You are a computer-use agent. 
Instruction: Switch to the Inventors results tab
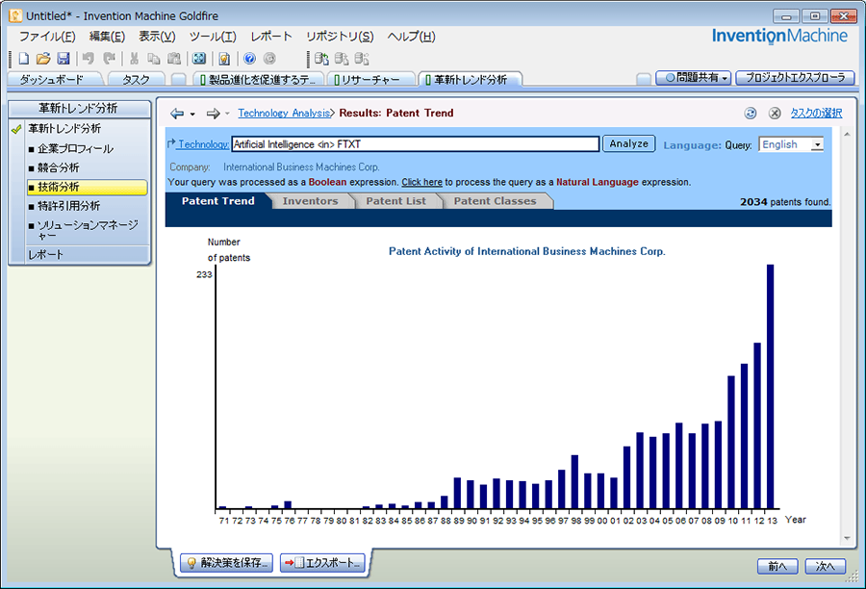311,201
